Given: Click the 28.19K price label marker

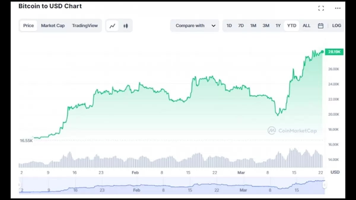Looking at the screenshot, I should coord(334,52).
